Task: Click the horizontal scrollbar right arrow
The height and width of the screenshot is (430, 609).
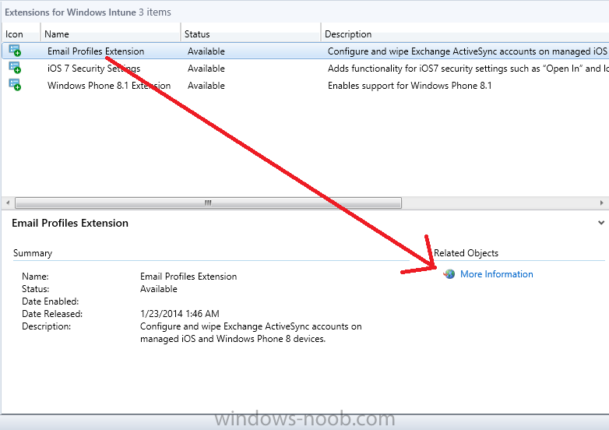Action: pyautogui.click(x=602, y=203)
